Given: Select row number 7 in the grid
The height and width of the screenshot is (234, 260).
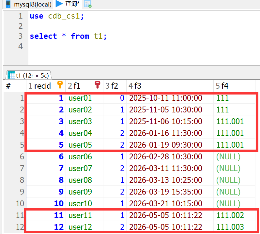Looking at the screenshot, I should [22, 168].
